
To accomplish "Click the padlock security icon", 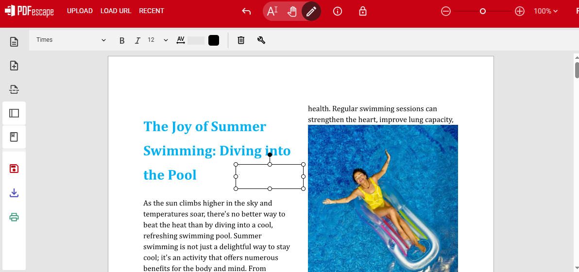I will 362,11.
